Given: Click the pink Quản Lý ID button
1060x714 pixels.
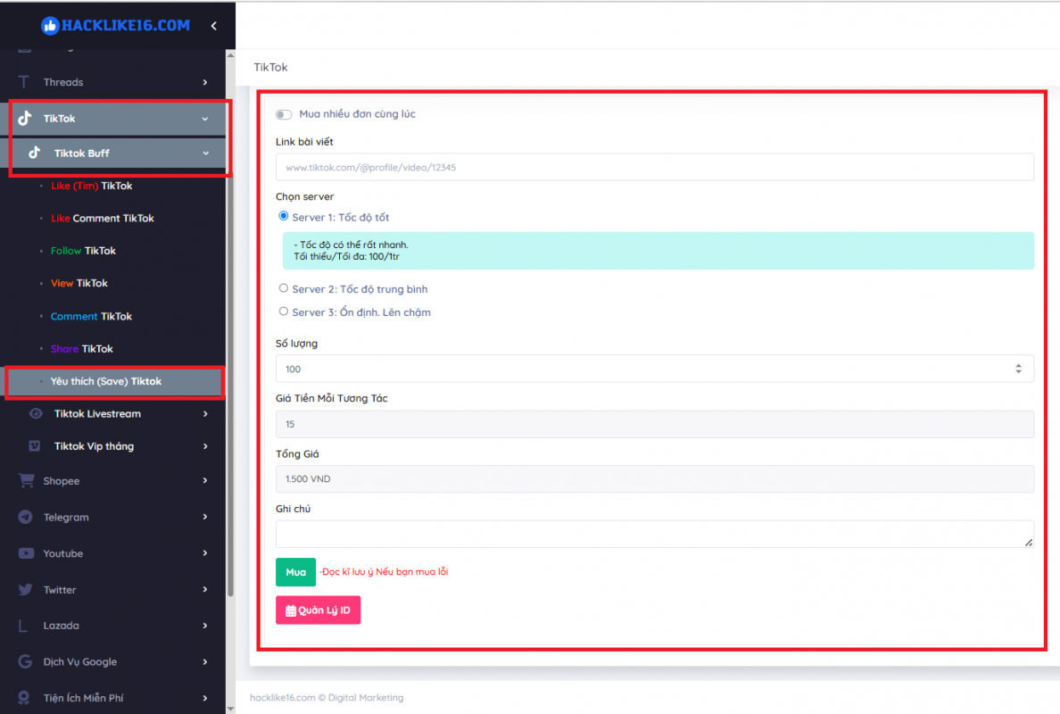Looking at the screenshot, I should [318, 610].
